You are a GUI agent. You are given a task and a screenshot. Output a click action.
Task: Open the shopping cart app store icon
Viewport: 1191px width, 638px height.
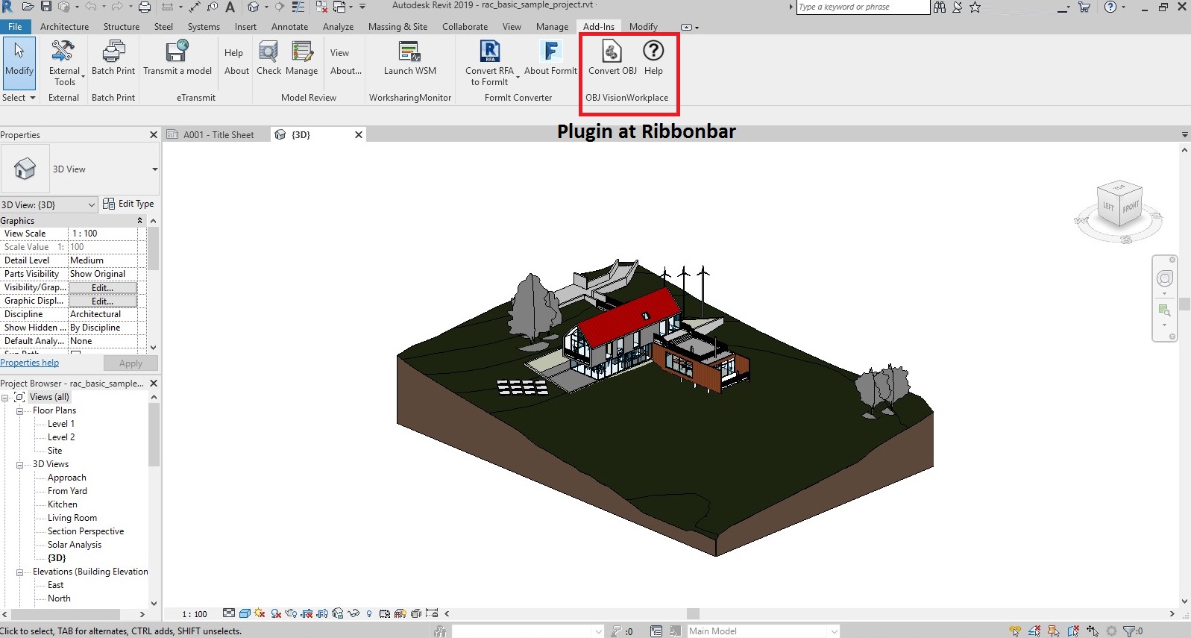(1084, 7)
